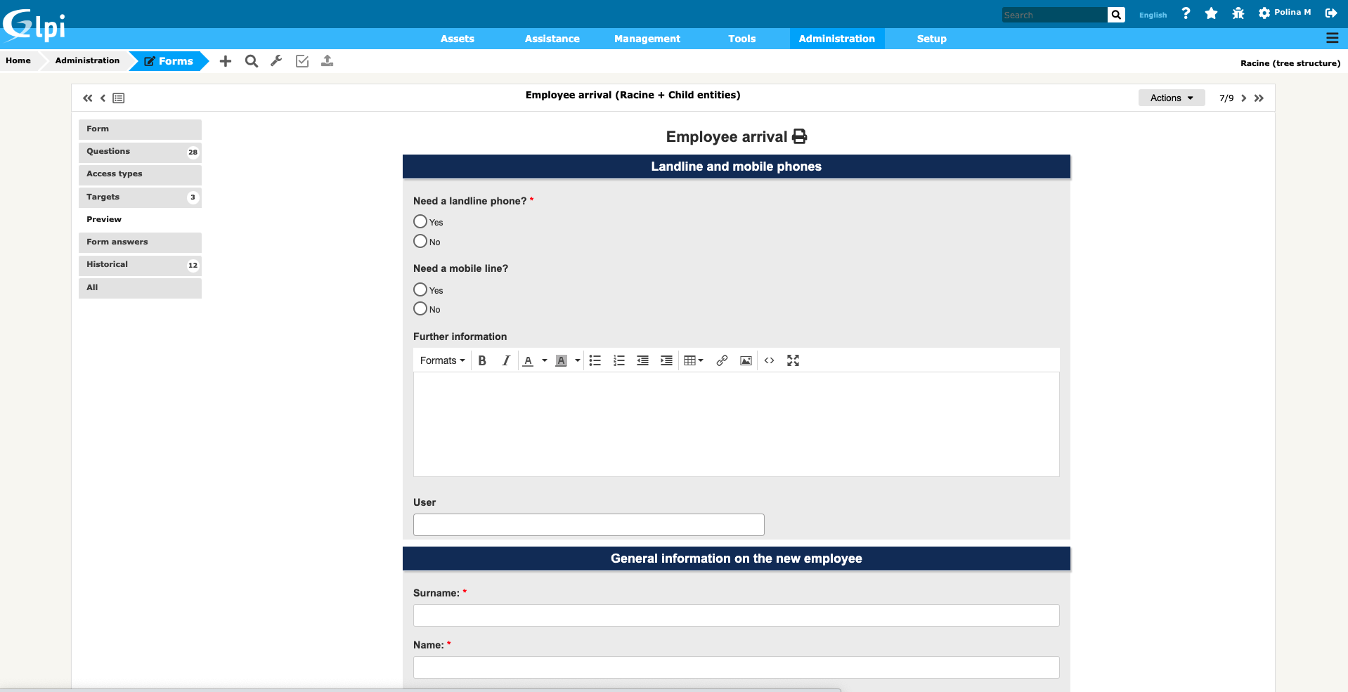1348x692 pixels.
Task: Go to the next record
Action: tap(1244, 98)
